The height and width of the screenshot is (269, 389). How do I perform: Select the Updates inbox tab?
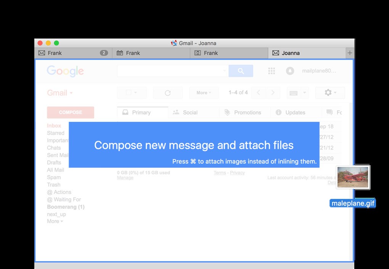point(296,113)
